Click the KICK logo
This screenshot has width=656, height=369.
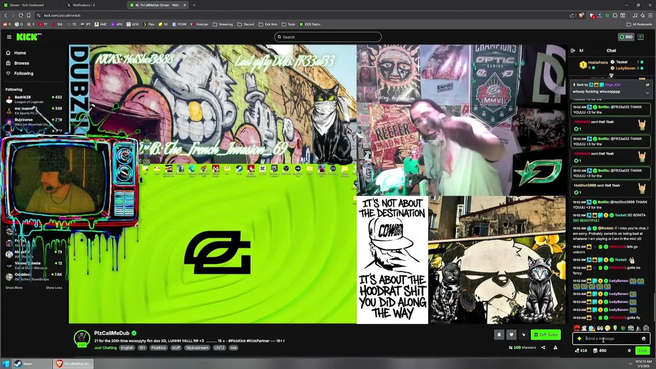(28, 37)
